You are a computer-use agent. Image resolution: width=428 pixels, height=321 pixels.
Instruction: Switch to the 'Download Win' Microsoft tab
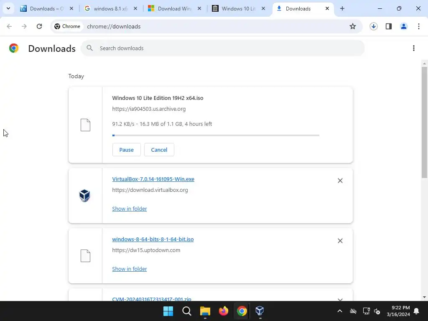[x=174, y=8]
